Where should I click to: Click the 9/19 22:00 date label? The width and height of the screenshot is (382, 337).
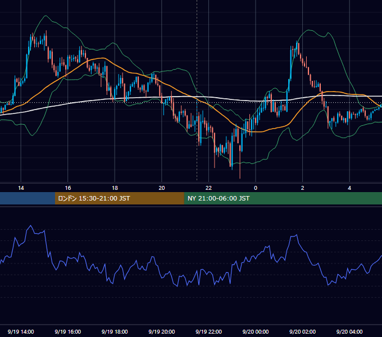[x=208, y=331]
